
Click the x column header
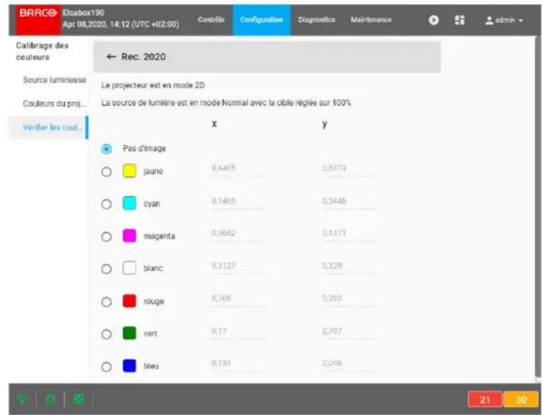tap(214, 124)
